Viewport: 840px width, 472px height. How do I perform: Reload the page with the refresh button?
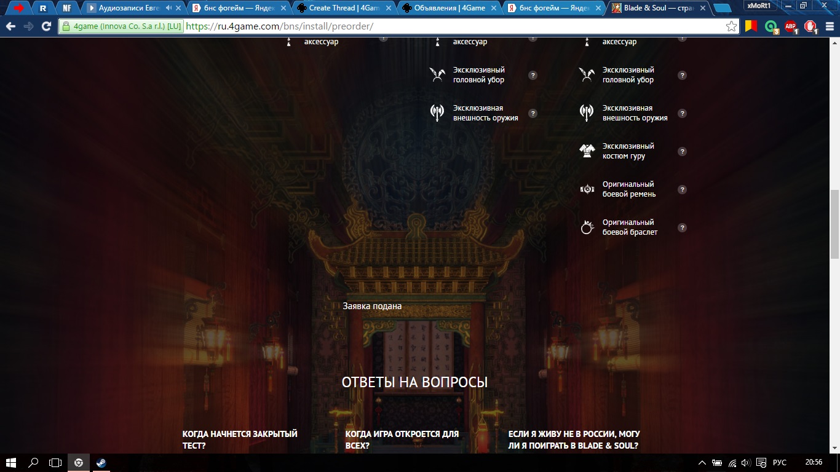[46, 26]
